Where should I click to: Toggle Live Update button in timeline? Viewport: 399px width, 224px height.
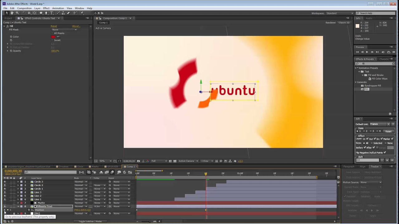[89, 172]
